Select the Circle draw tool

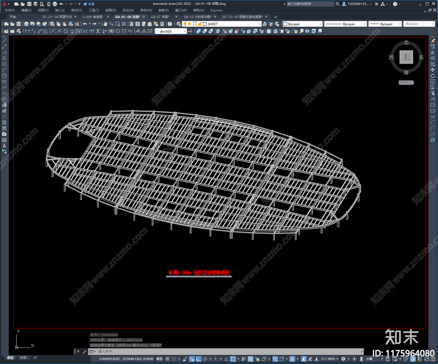(4, 76)
